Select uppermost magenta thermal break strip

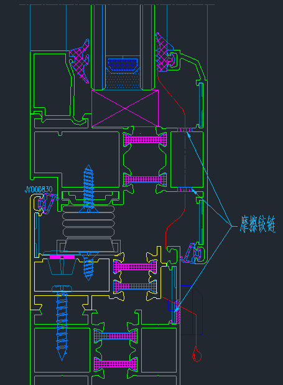(x=145, y=140)
